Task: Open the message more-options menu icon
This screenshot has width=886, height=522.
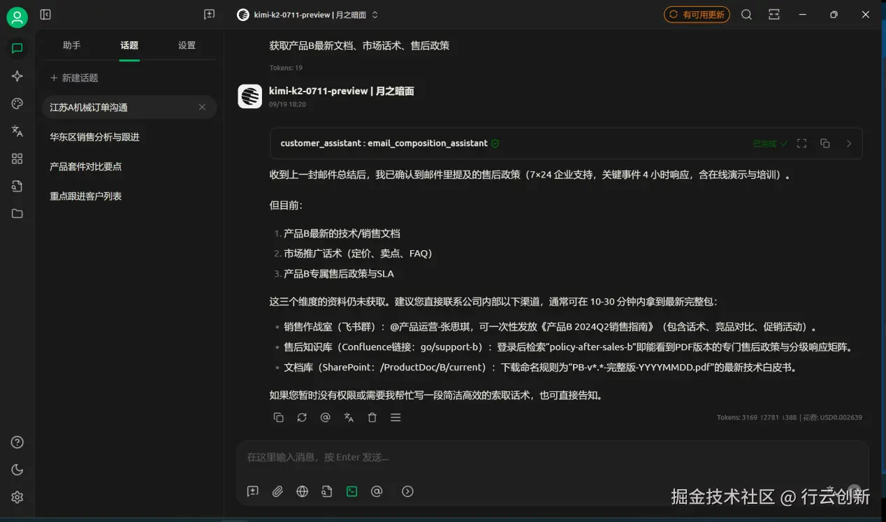Action: click(x=395, y=417)
